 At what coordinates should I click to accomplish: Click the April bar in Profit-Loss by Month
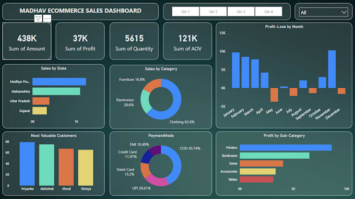(265, 80)
